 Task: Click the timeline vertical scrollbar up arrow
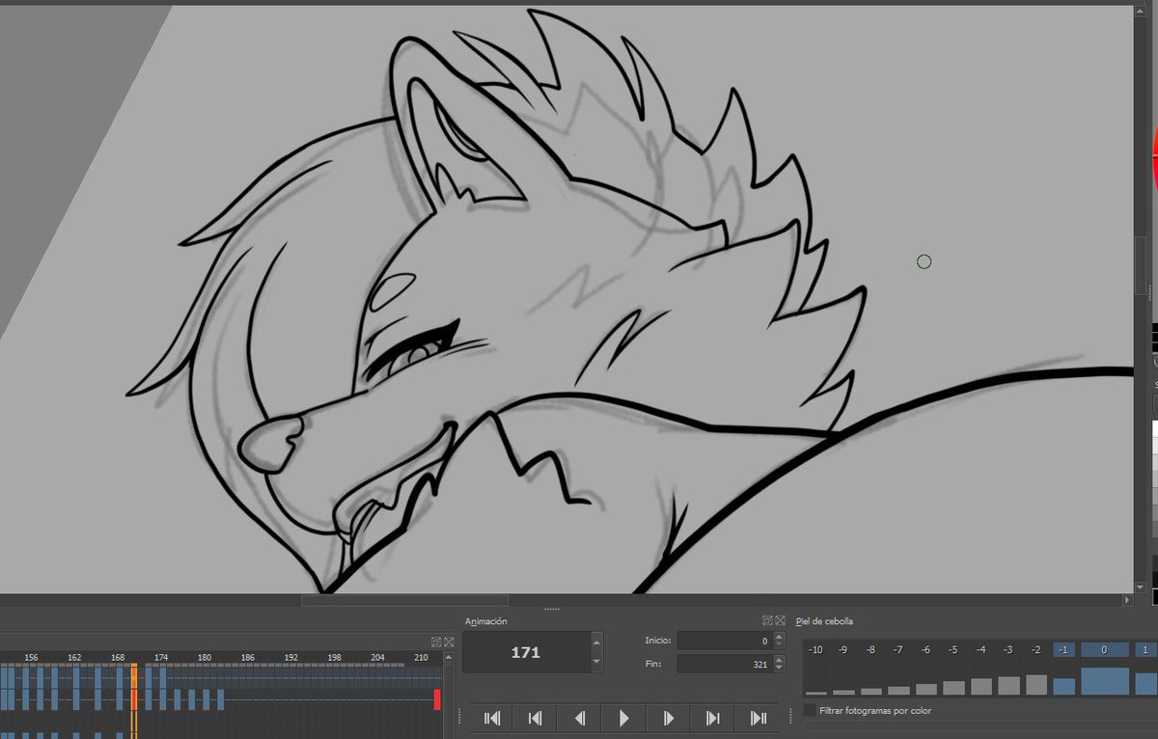click(449, 656)
